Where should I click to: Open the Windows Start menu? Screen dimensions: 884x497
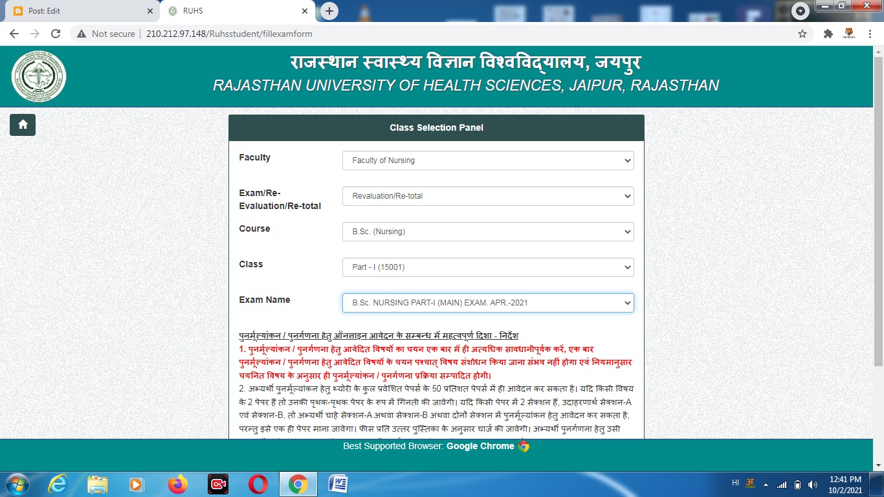(x=16, y=484)
